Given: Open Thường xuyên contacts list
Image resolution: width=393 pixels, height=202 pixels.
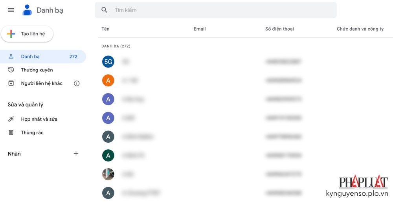Looking at the screenshot, I should (37, 70).
